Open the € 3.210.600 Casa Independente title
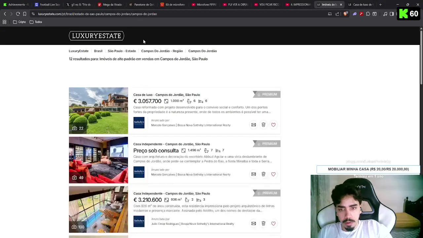 172,193
